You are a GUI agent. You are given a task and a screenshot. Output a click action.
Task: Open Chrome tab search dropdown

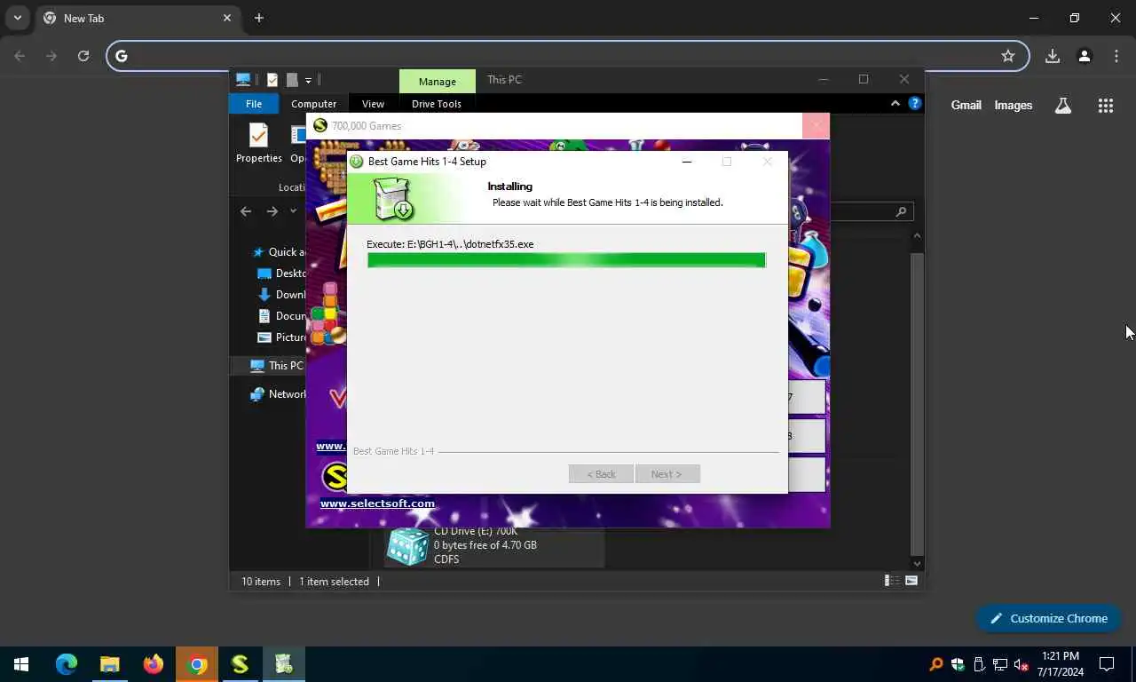[17, 18]
